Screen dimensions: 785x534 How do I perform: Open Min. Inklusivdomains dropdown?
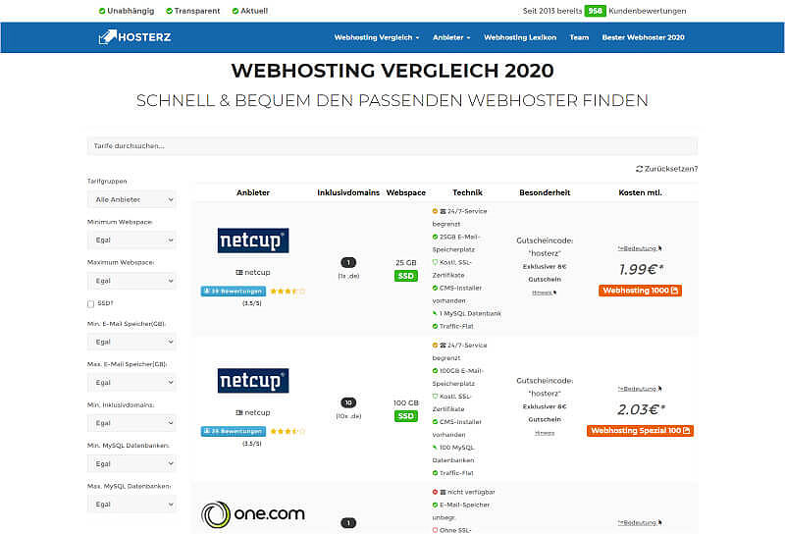tap(131, 422)
